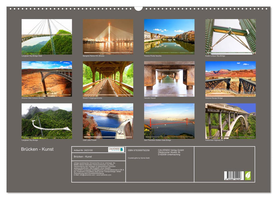Click the 'Arizona Navajo Bridge' caption
The image size is (277, 199).
click(214, 98)
